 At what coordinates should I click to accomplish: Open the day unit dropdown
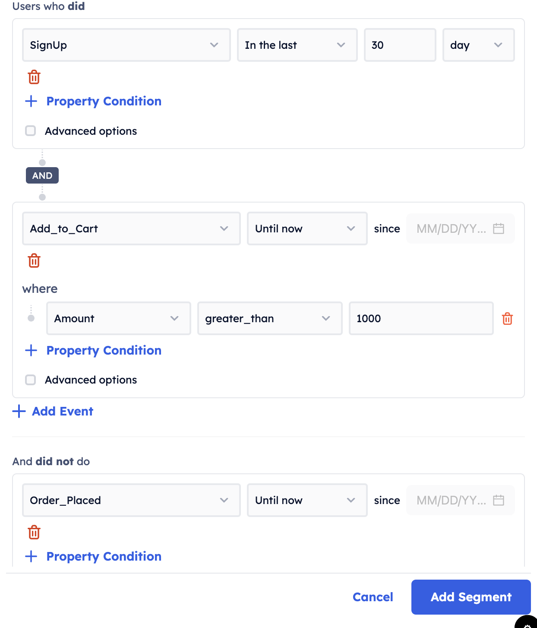pyautogui.click(x=478, y=45)
